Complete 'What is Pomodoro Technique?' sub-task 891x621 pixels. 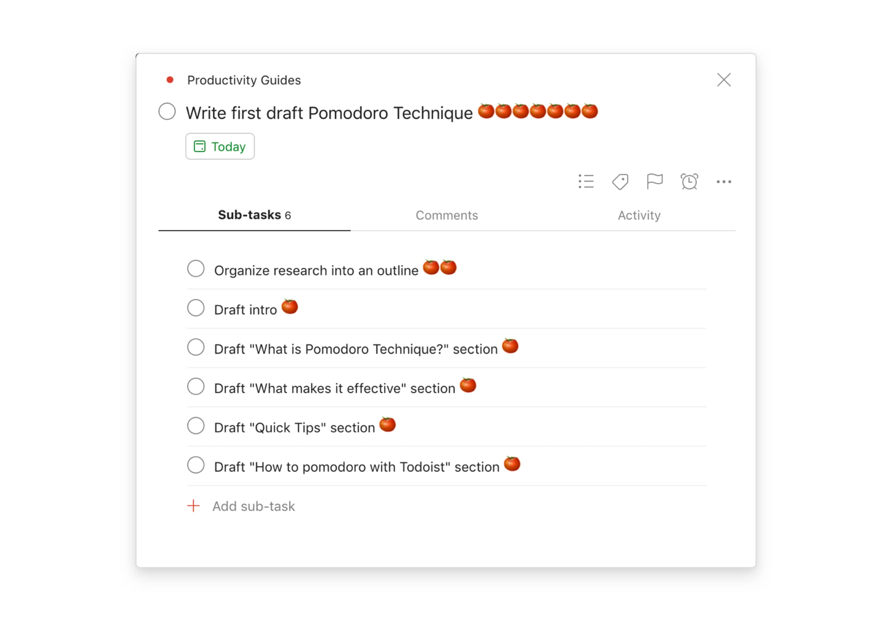(x=196, y=347)
